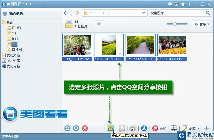Go back with the left arrow
The width and height of the screenshot is (214, 140).
coord(66,13)
